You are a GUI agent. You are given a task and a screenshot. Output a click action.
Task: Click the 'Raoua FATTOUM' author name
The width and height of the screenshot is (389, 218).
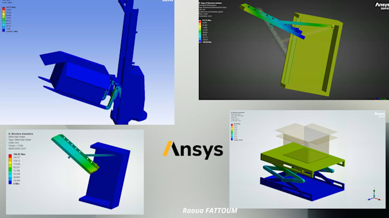[210, 211]
